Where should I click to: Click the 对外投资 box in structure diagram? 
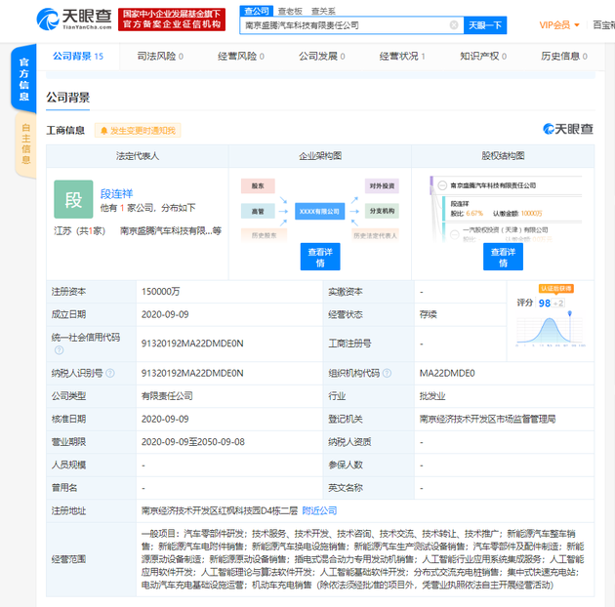coord(382,186)
